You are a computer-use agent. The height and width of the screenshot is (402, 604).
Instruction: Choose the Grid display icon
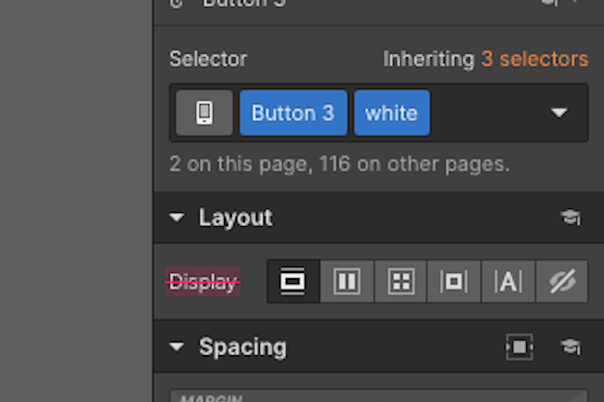pyautogui.click(x=400, y=282)
